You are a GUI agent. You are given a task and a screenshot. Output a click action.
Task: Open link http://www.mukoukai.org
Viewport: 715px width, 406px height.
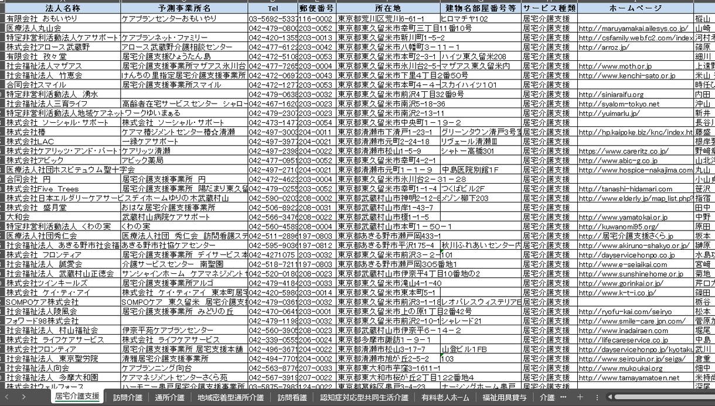[620, 369]
